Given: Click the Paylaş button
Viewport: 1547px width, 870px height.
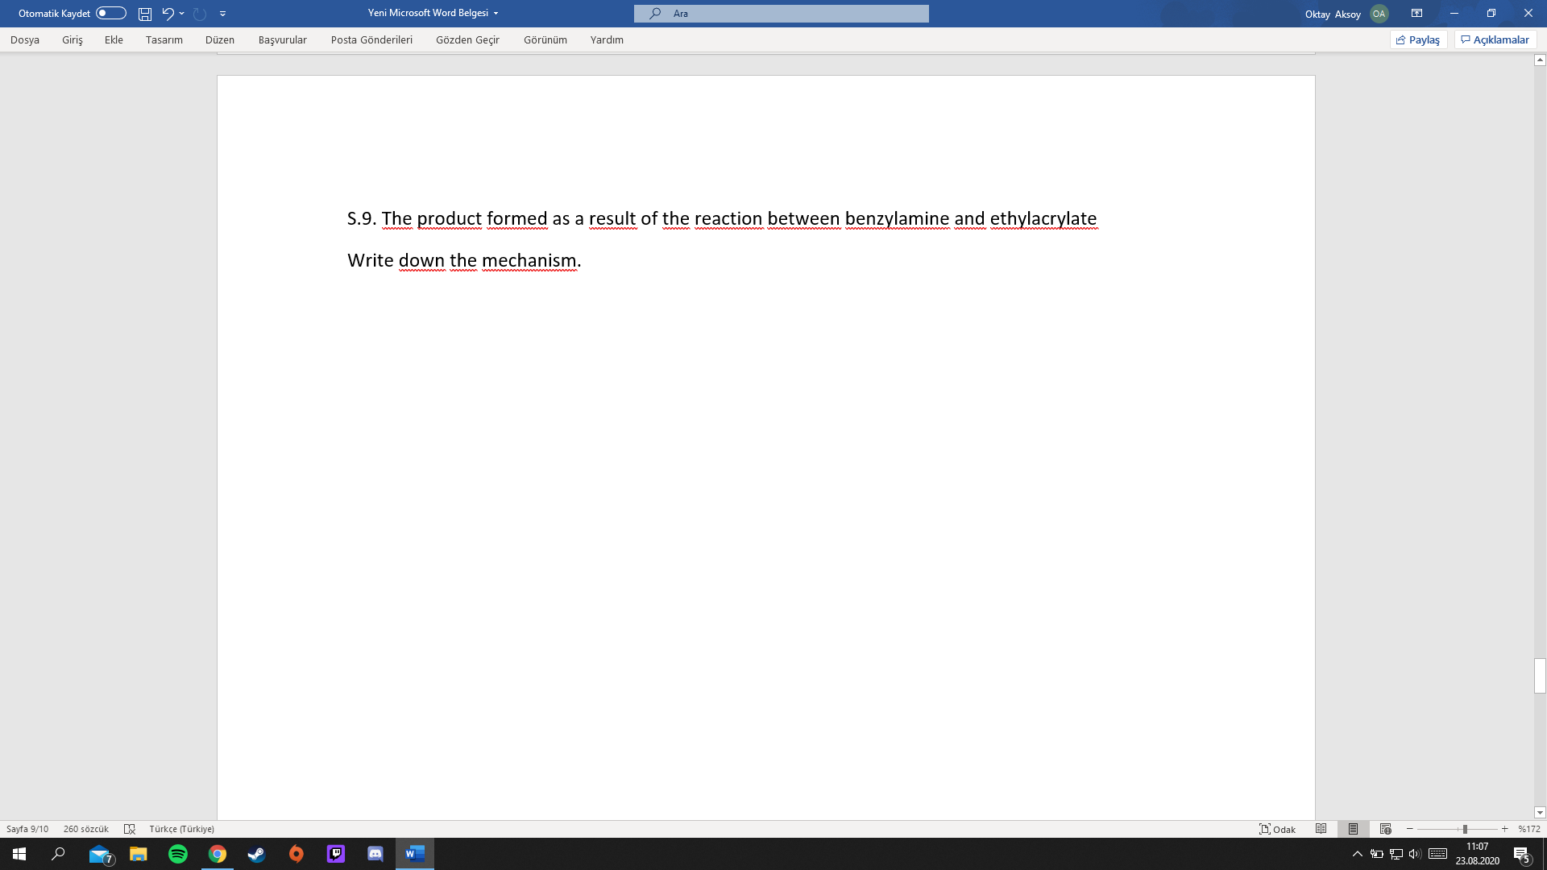Looking at the screenshot, I should (x=1419, y=39).
